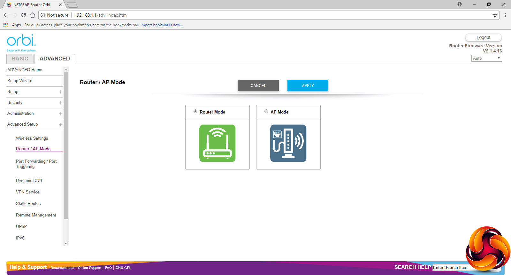Click the sidebar scrollbar thumb
The width and height of the screenshot is (511, 275).
[x=66, y=145]
